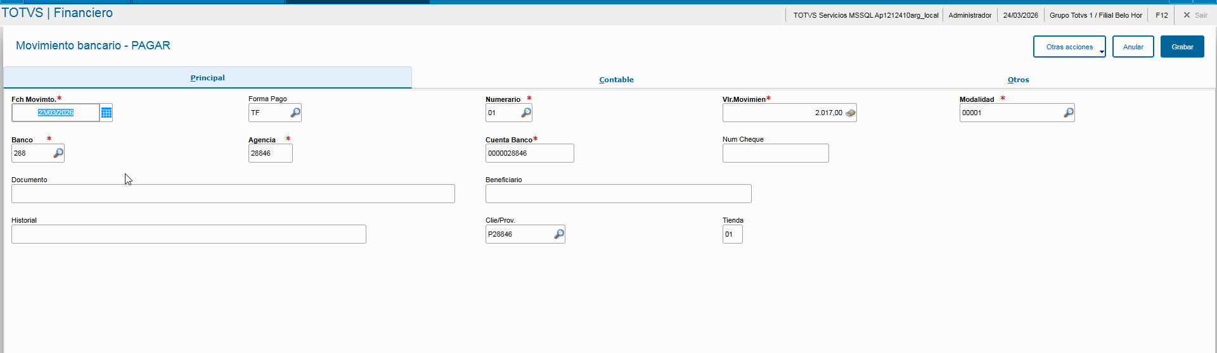Click the Forma Pago lookup magnifier

tap(295, 113)
